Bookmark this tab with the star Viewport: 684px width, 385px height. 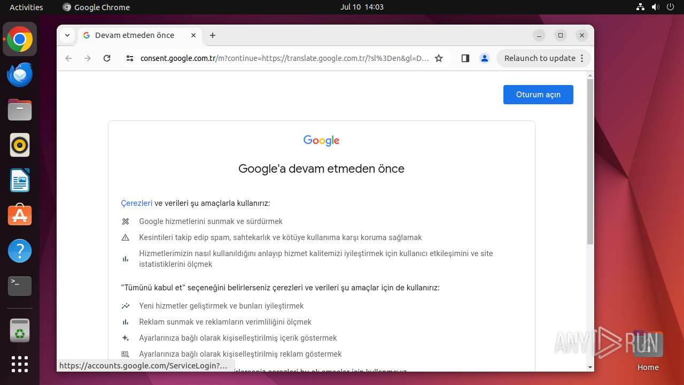tap(439, 58)
